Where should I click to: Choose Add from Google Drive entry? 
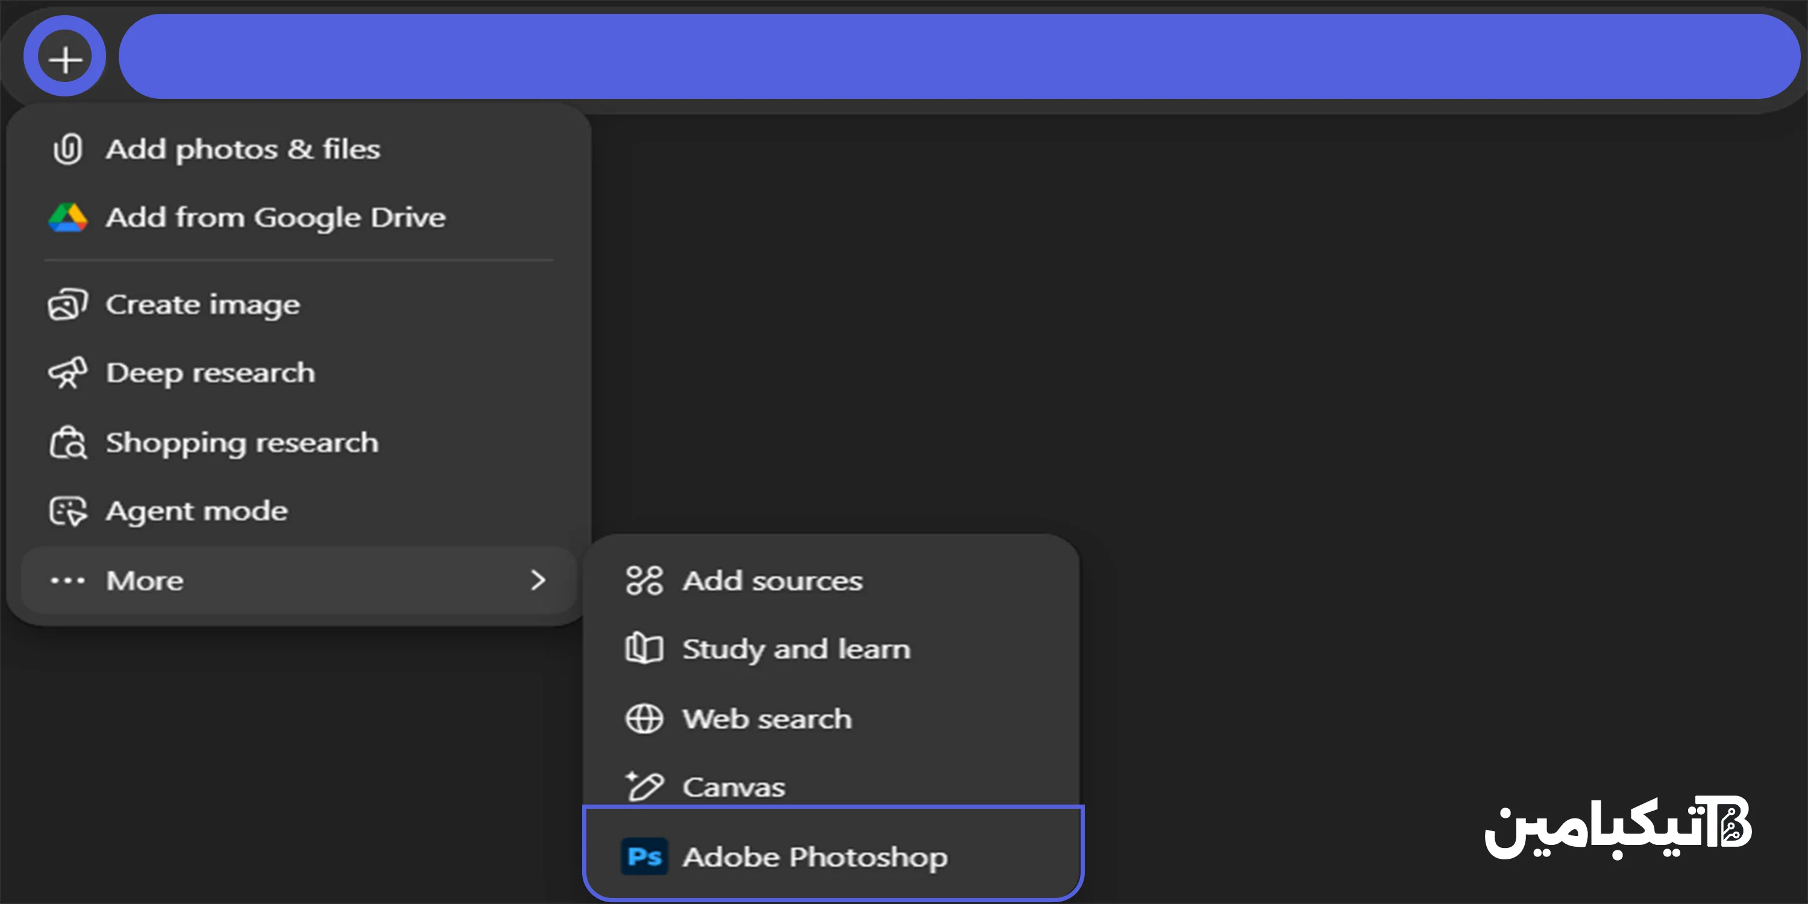tap(275, 218)
